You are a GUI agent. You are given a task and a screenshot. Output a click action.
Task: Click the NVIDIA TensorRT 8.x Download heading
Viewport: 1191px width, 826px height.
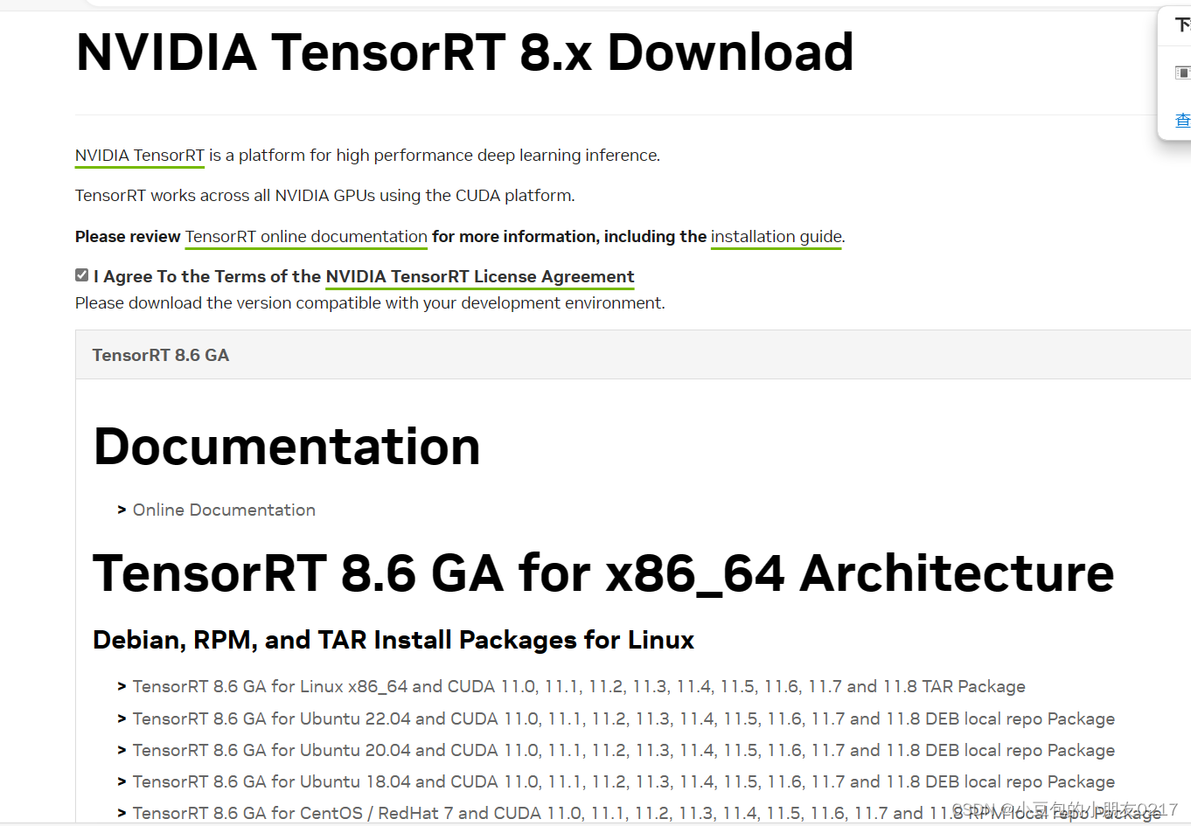pyautogui.click(x=464, y=52)
